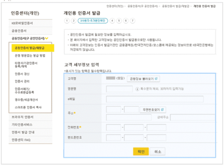This screenshot has width=224, height=165.
Task: Click external link icon on 우편번호찾기
Action: (162, 110)
